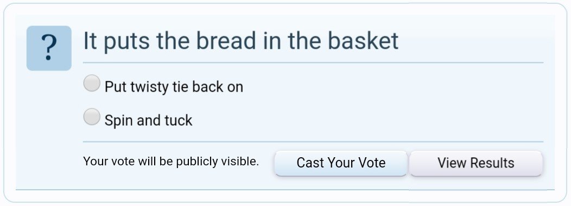Click the "Spin and tuck" label text
Screen dimensions: 571x206
point(148,120)
